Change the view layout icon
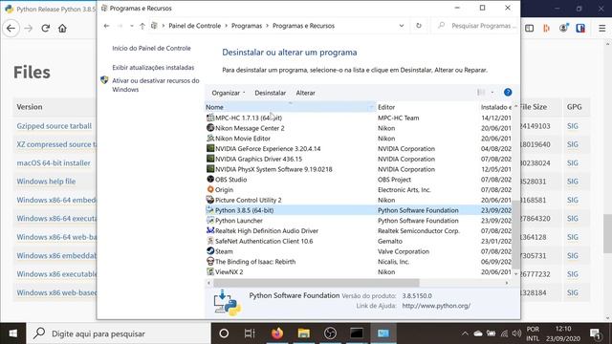The width and height of the screenshot is (612, 344). [x=481, y=93]
